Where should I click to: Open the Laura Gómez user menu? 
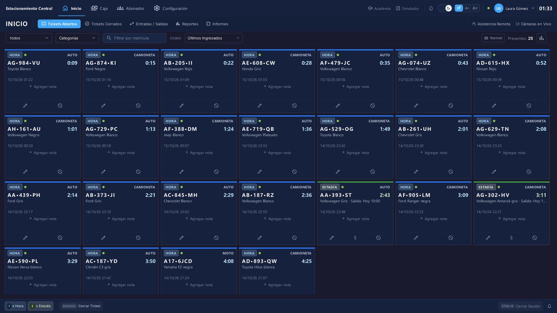[514, 8]
